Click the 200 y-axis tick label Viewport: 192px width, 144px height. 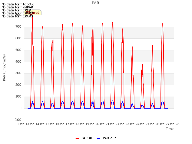pos(18,85)
